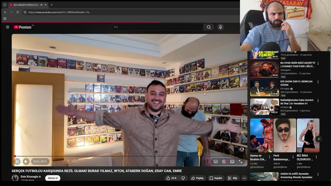Click the video title GERÇEK FUTBOLCU KARŞISINDA
This screenshot has height=186, width=331.
click(x=97, y=171)
